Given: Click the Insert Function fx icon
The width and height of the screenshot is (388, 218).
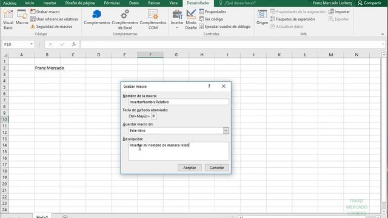Looking at the screenshot, I should [74, 44].
